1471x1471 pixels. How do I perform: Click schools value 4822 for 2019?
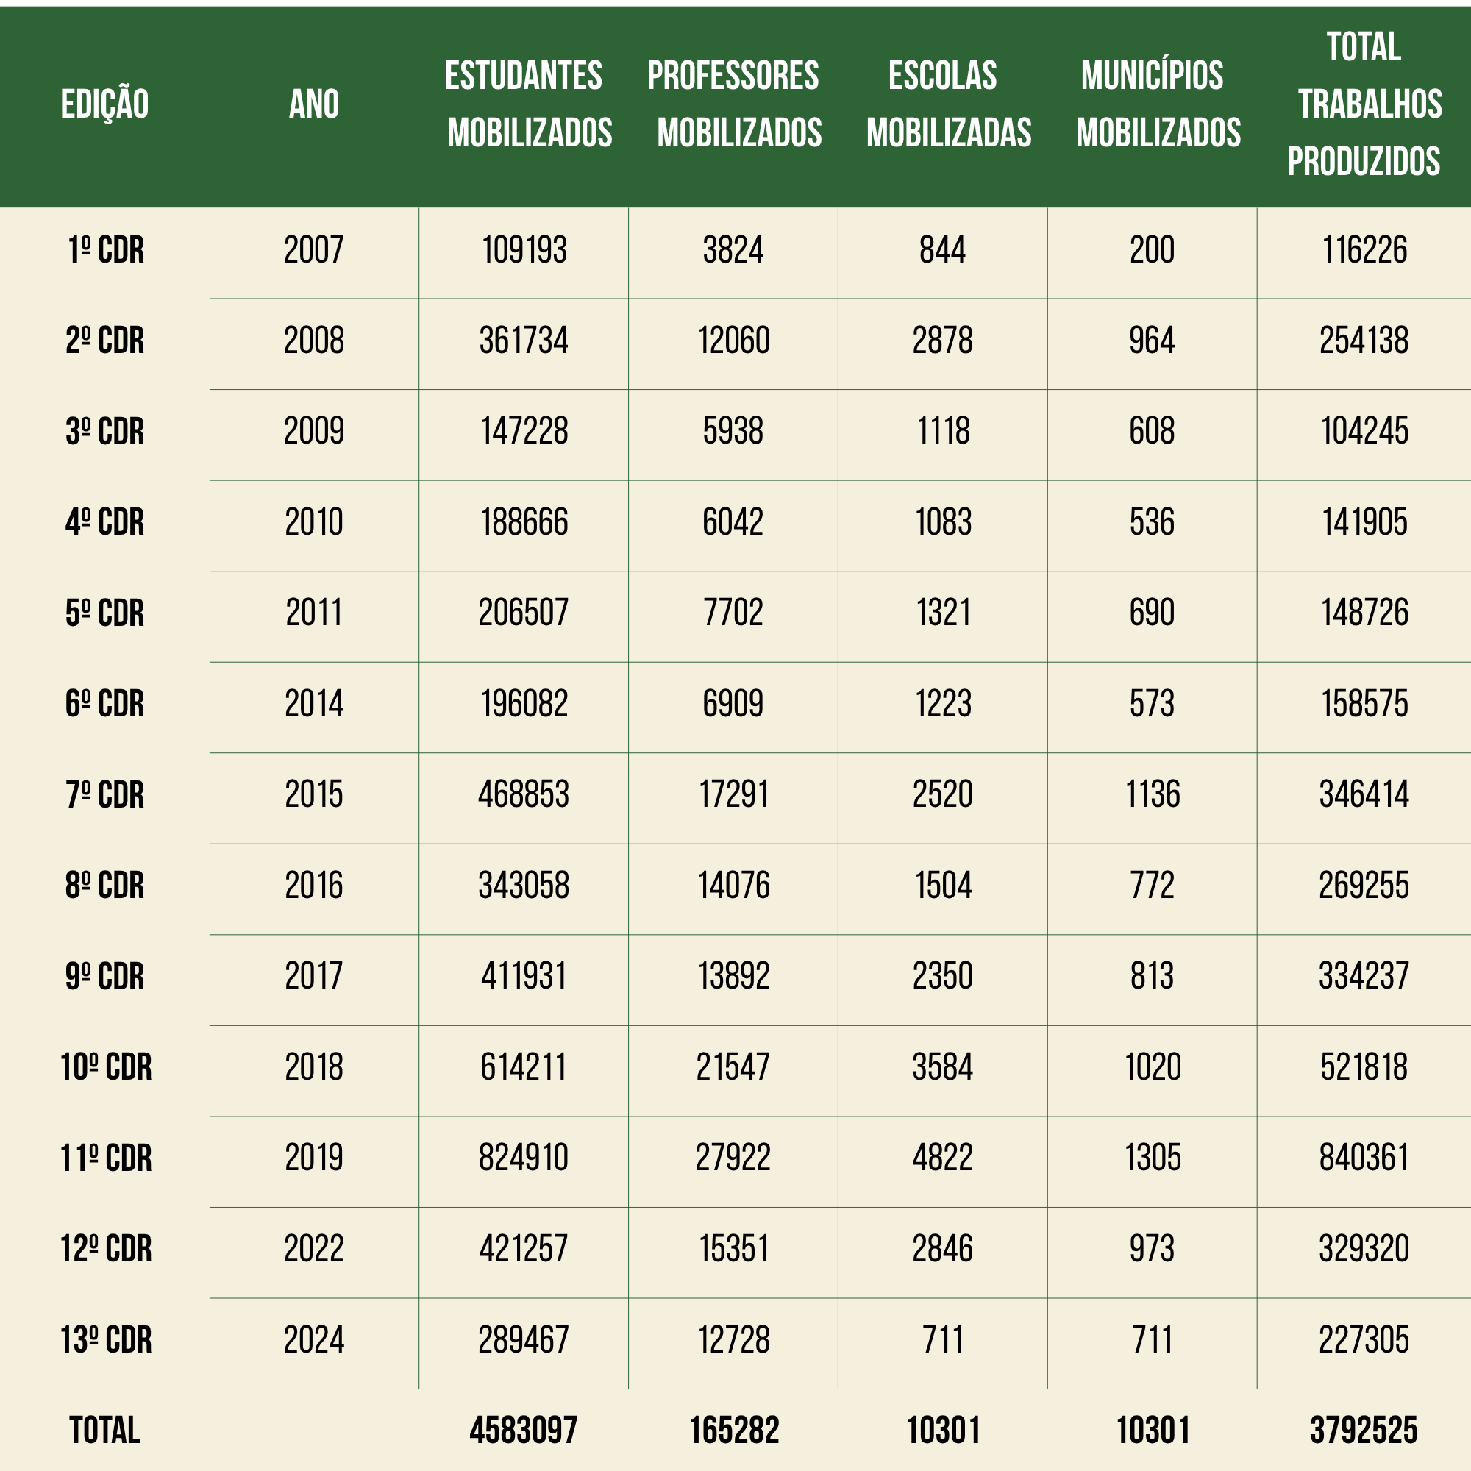[943, 1158]
